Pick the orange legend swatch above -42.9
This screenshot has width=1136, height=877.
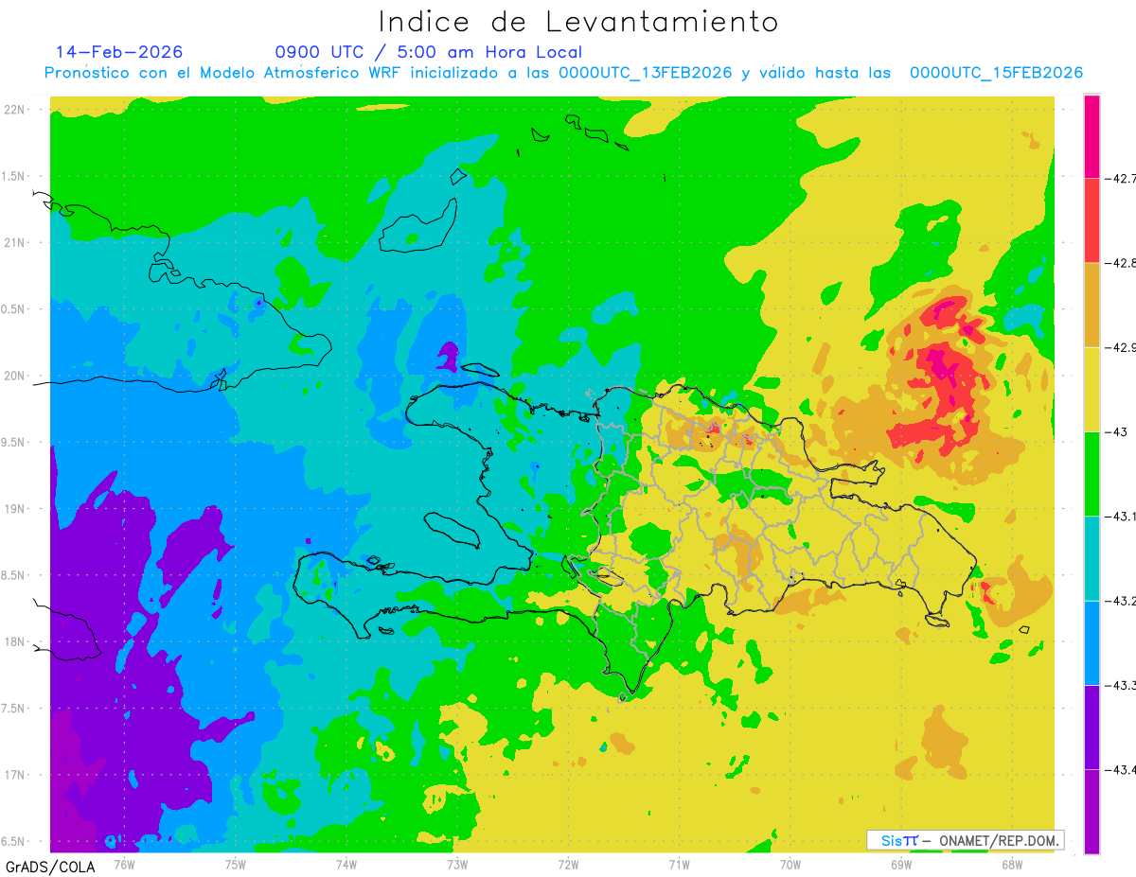(1092, 305)
